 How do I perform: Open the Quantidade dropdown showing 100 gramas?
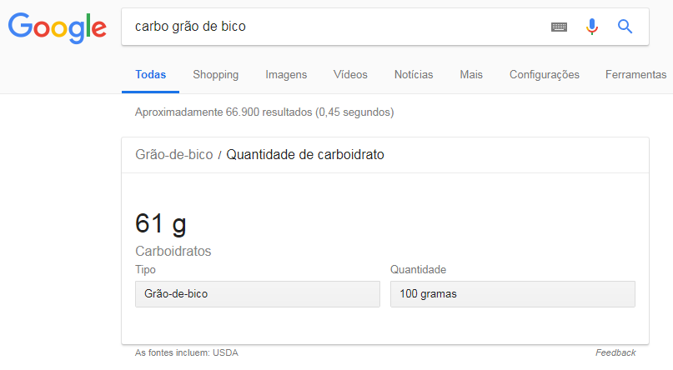coord(513,294)
